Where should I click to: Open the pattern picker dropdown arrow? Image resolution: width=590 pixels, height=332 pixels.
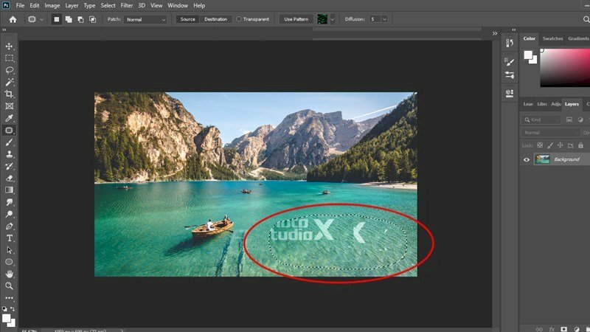tap(333, 19)
